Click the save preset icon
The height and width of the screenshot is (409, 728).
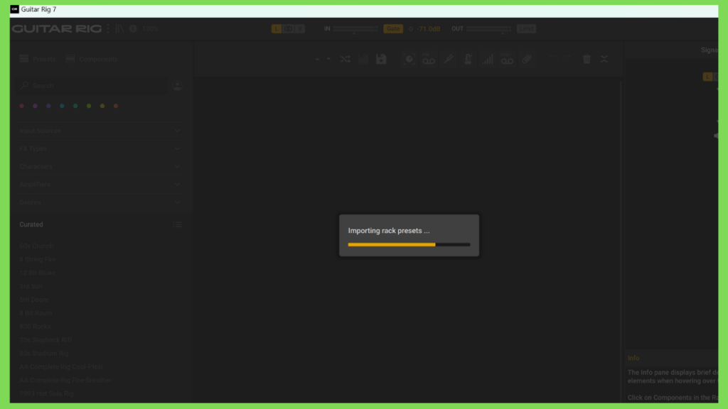tap(363, 60)
